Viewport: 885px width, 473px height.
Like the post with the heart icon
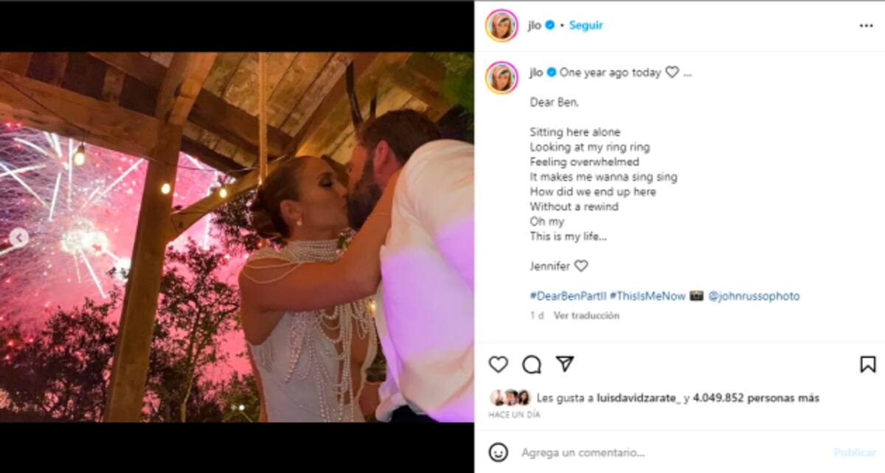(499, 364)
